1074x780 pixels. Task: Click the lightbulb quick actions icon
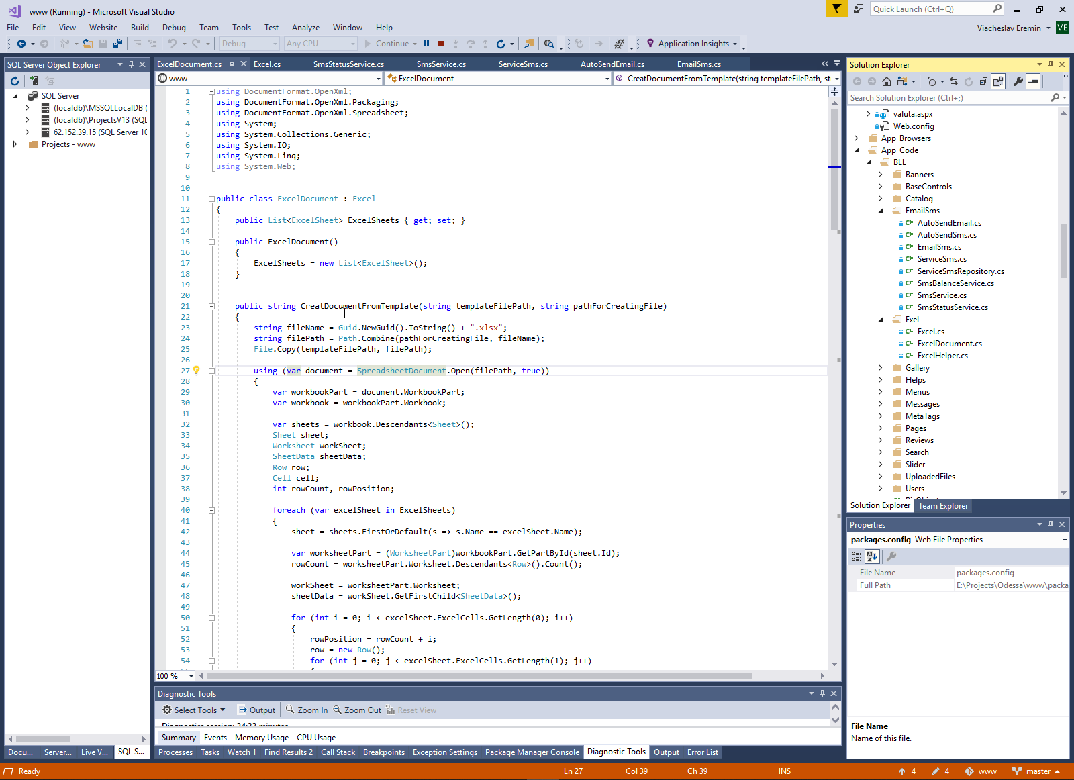click(196, 370)
